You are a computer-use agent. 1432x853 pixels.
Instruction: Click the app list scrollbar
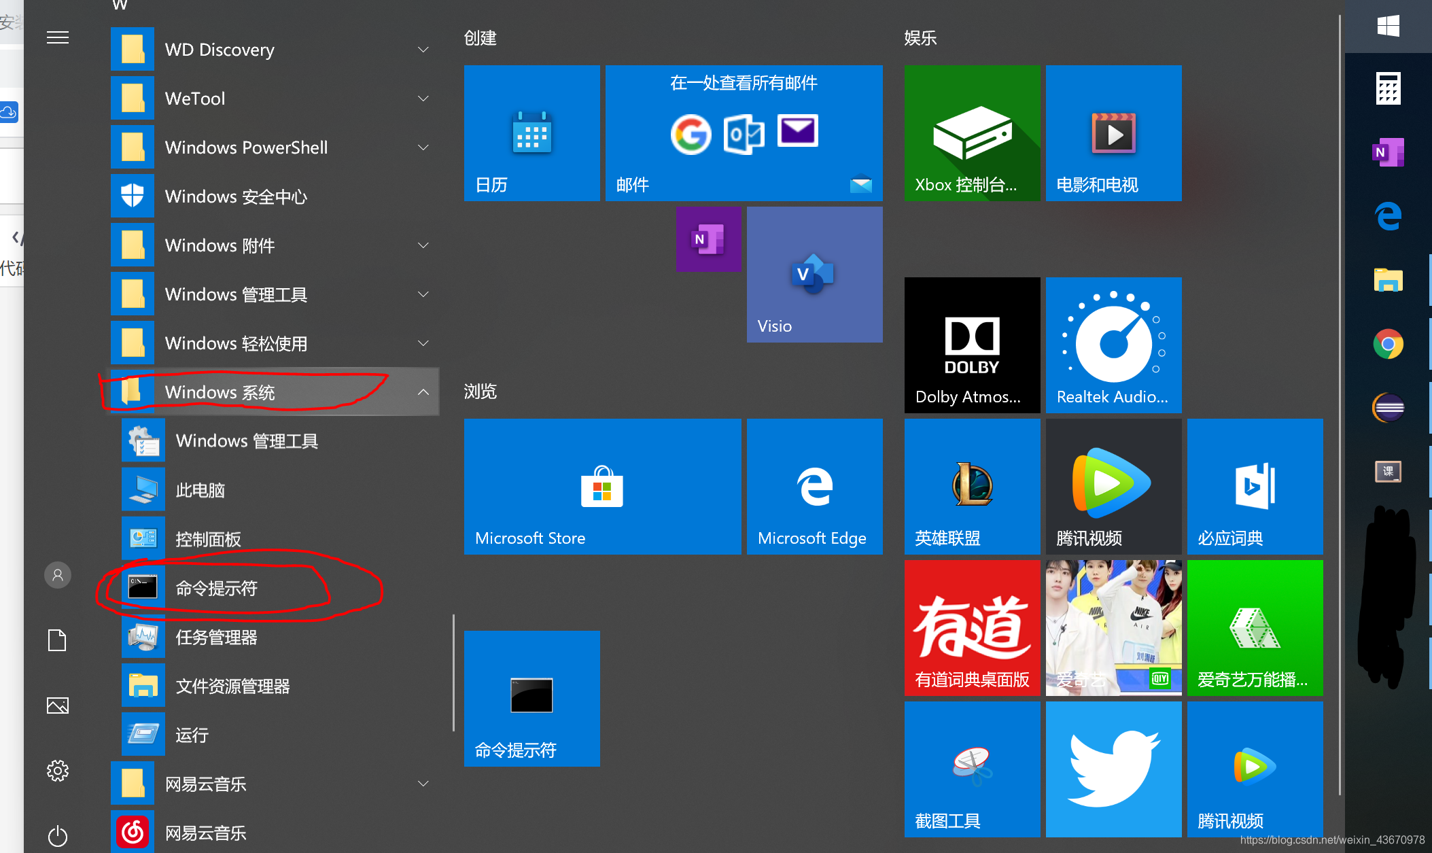(x=453, y=673)
